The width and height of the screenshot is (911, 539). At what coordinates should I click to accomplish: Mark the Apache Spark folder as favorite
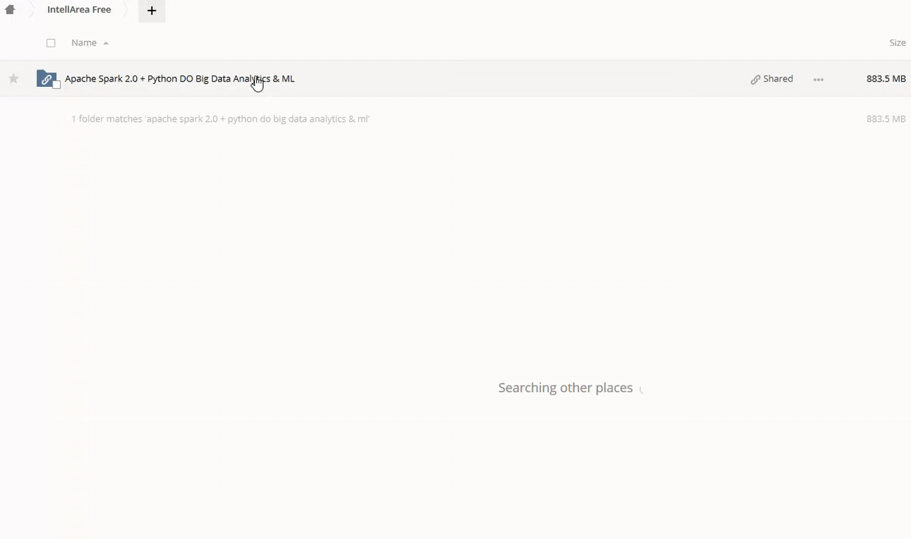pos(13,79)
